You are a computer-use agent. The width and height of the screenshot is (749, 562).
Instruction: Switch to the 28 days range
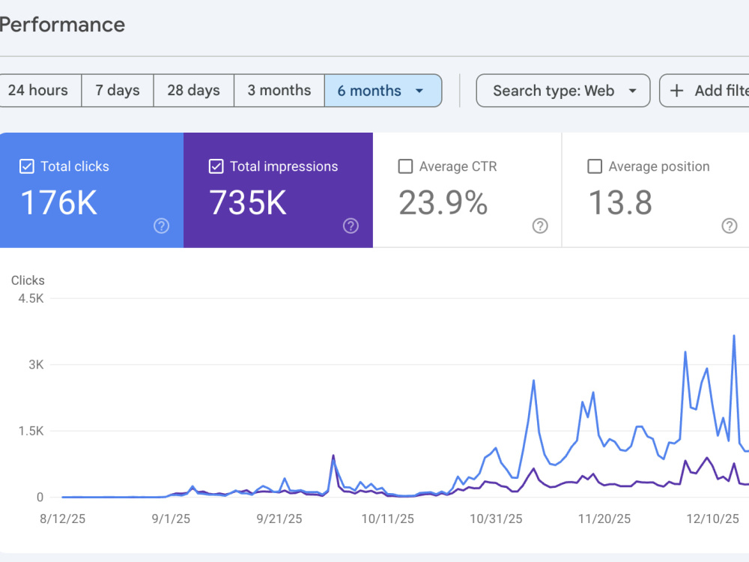pyautogui.click(x=193, y=91)
